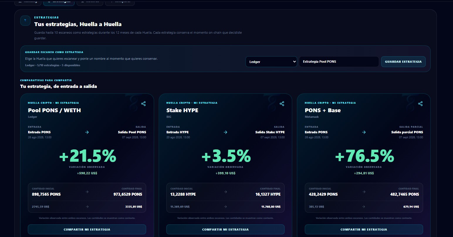Click the 'PONS + Base' card title
This screenshot has width=453, height=237.
[x=323, y=110]
